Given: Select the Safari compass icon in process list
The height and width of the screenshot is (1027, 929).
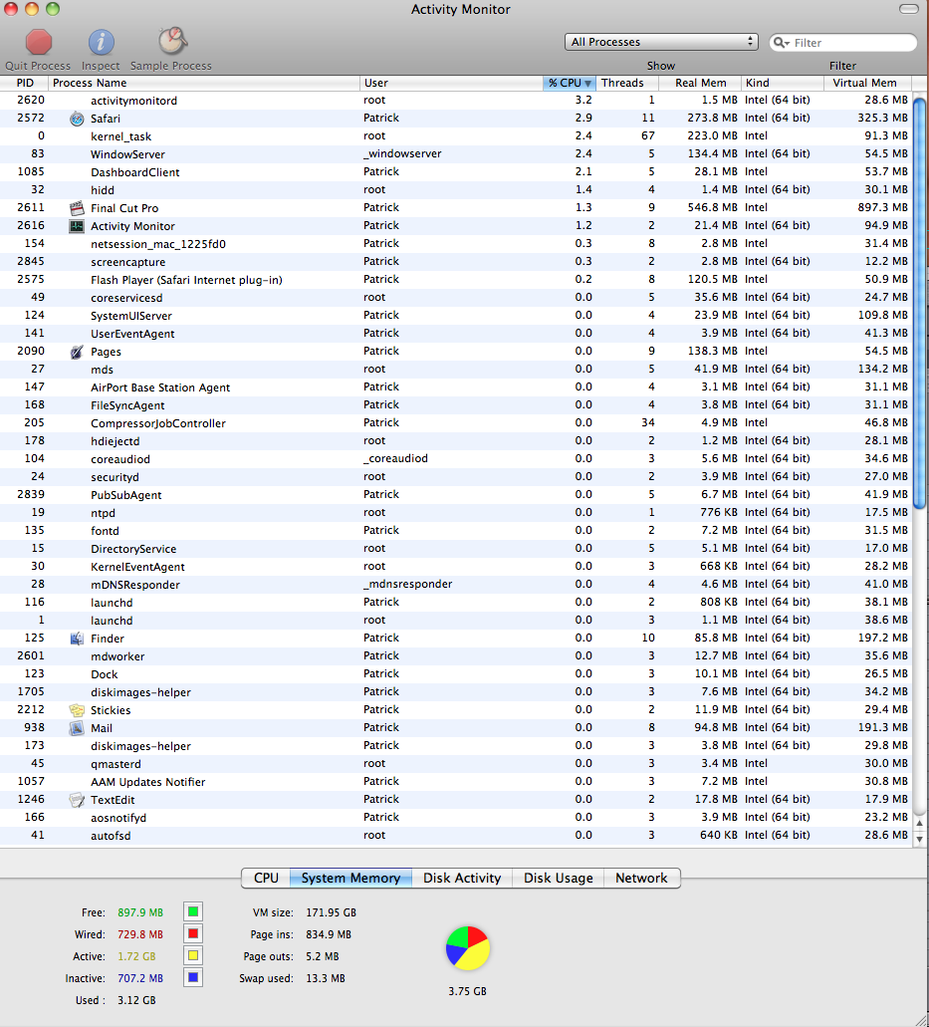Looking at the screenshot, I should pos(78,119).
